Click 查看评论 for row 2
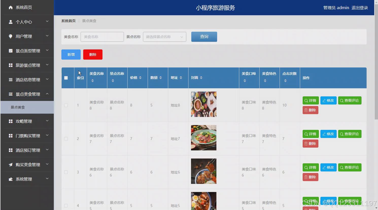This screenshot has height=210, width=378. pyautogui.click(x=350, y=134)
